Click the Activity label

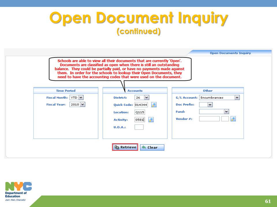(121, 120)
